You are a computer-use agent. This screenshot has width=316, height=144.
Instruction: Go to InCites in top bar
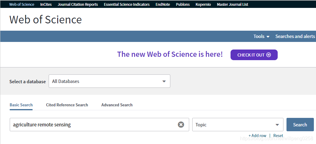pos(46,5)
